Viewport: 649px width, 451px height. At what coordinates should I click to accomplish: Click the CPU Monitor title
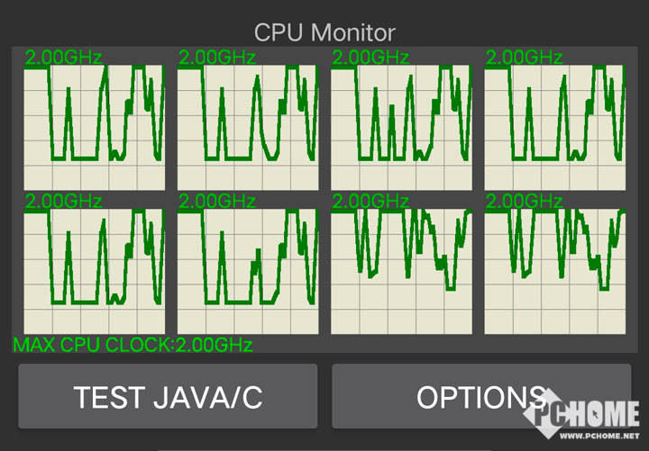(x=324, y=32)
